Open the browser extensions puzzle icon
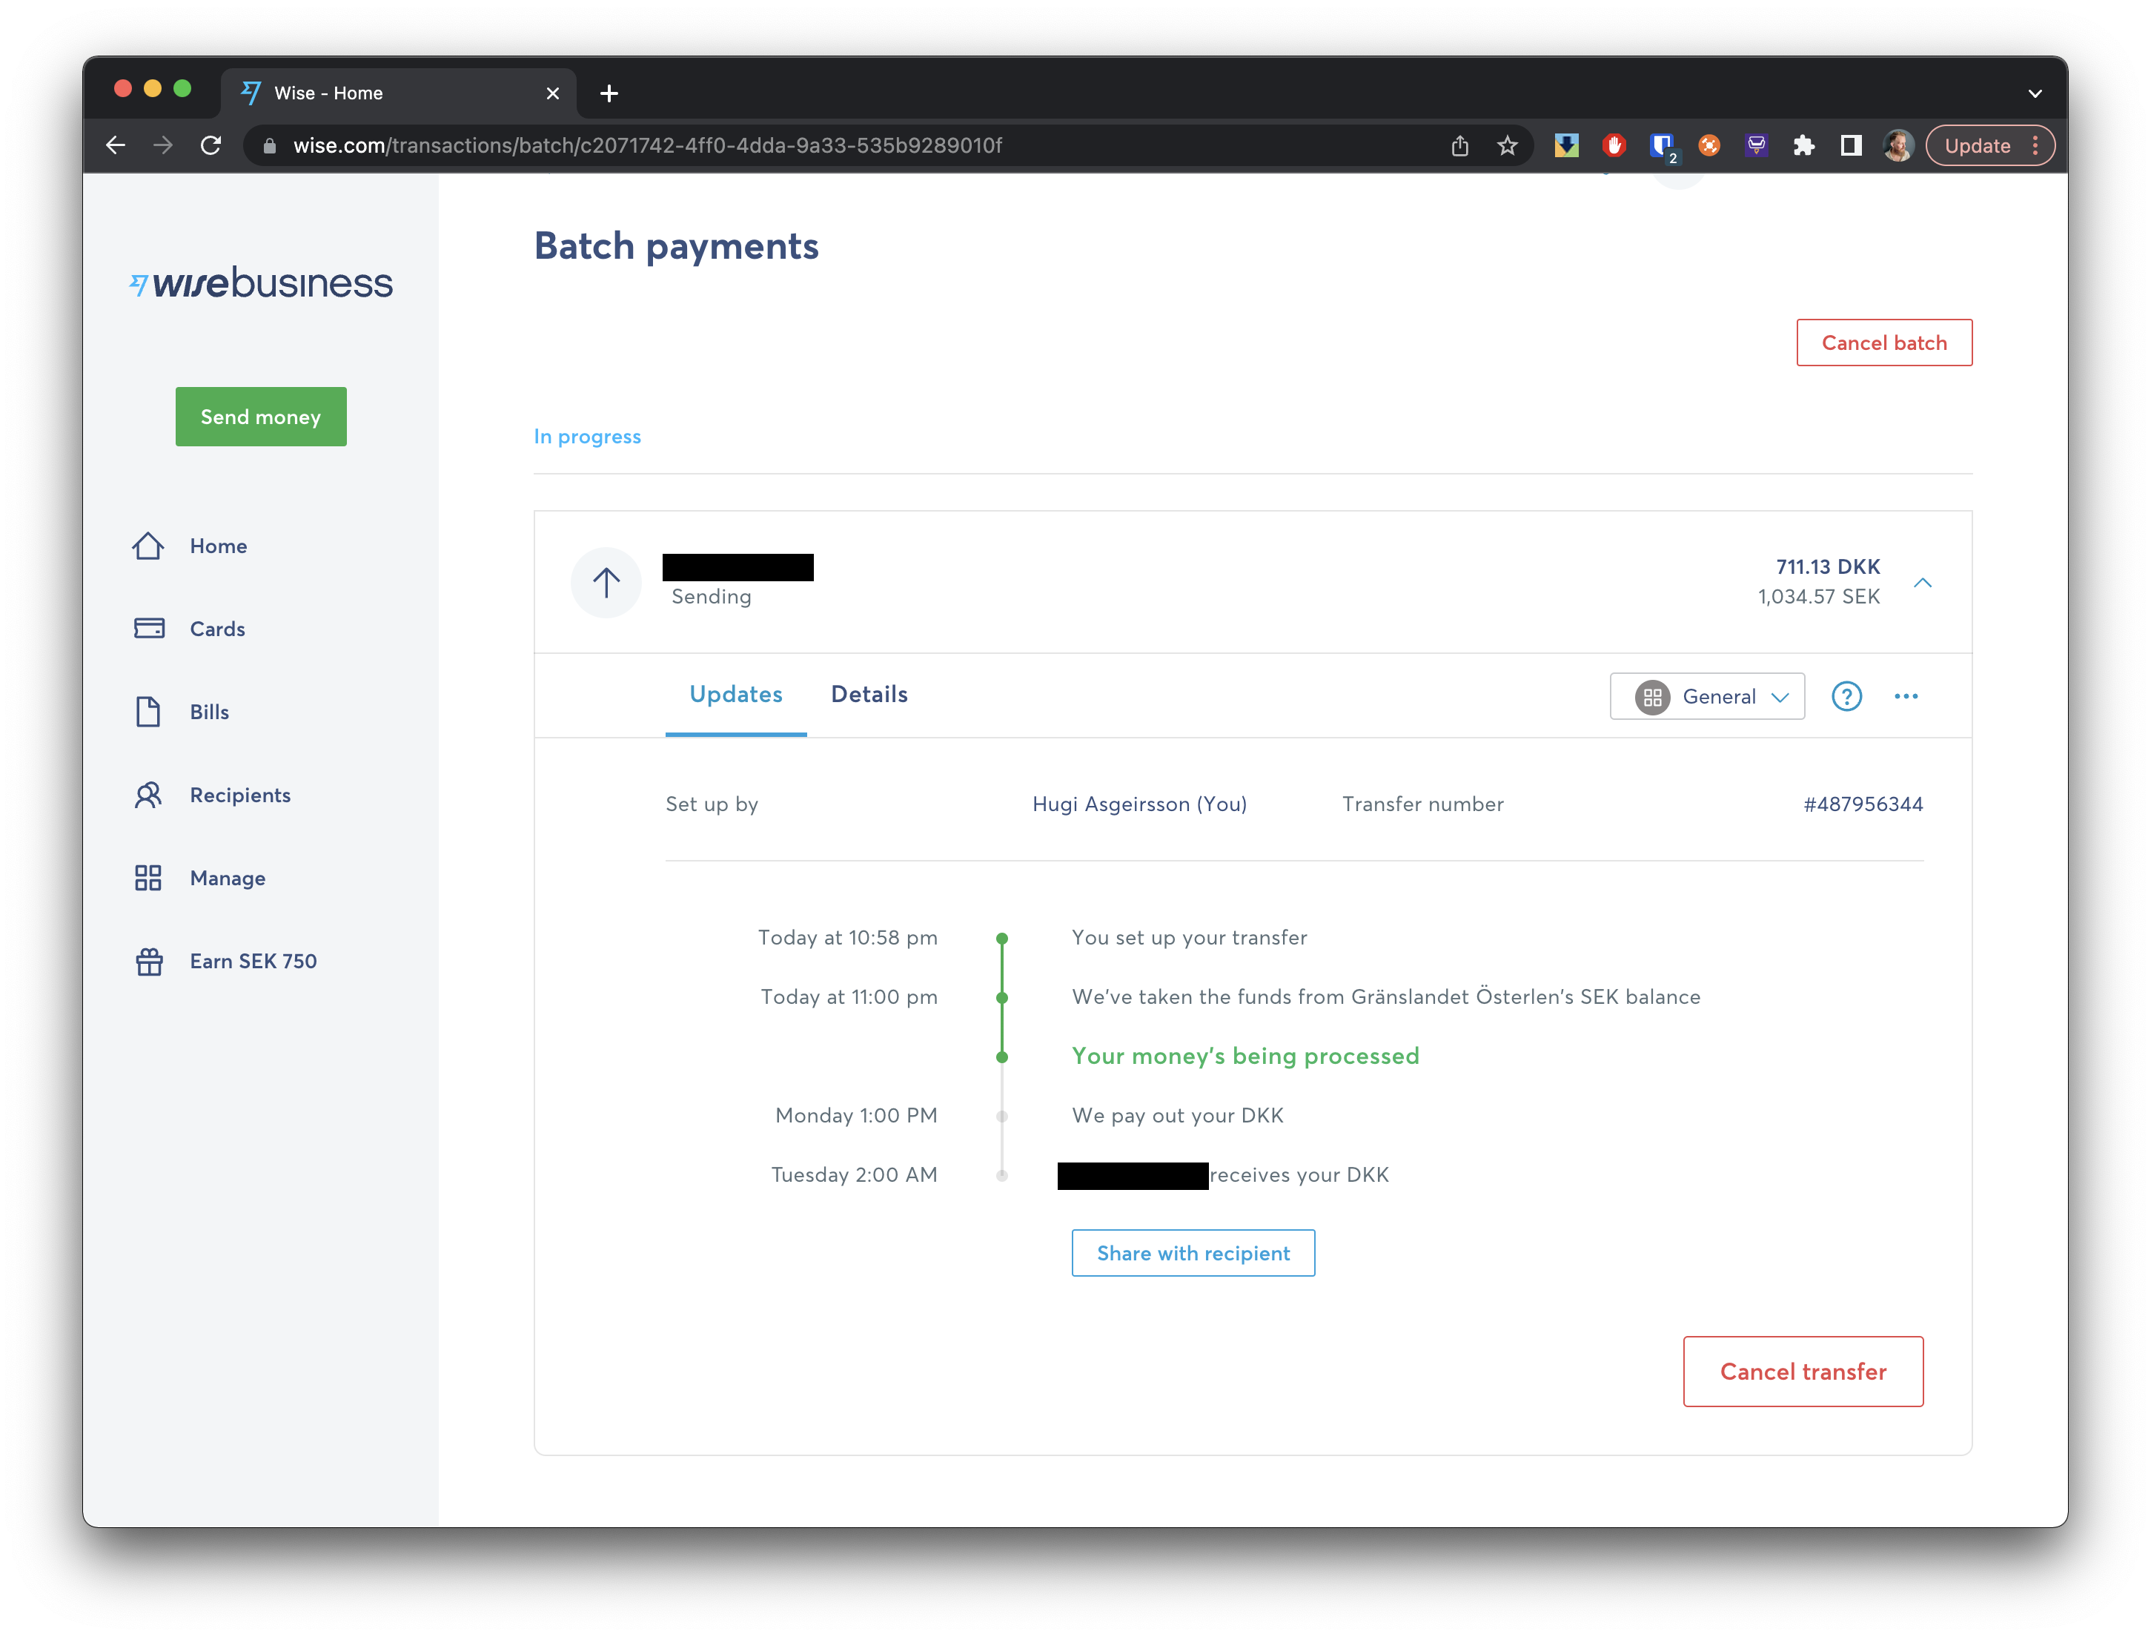2151x1637 pixels. pyautogui.click(x=1803, y=146)
